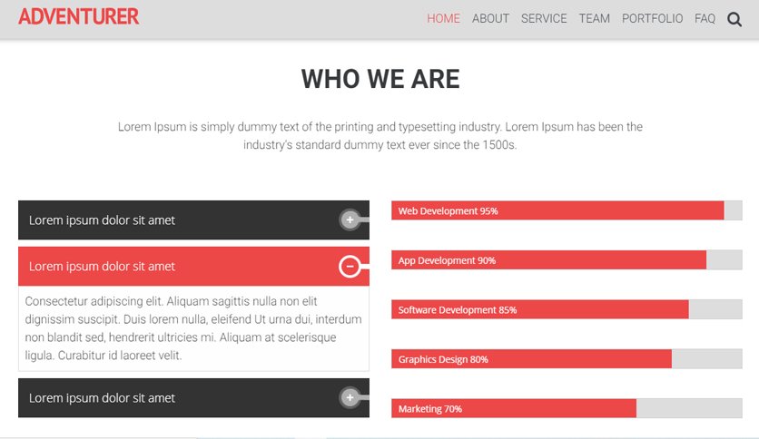759x439 pixels.
Task: Open the FAQ navigation link
Action: coord(705,18)
